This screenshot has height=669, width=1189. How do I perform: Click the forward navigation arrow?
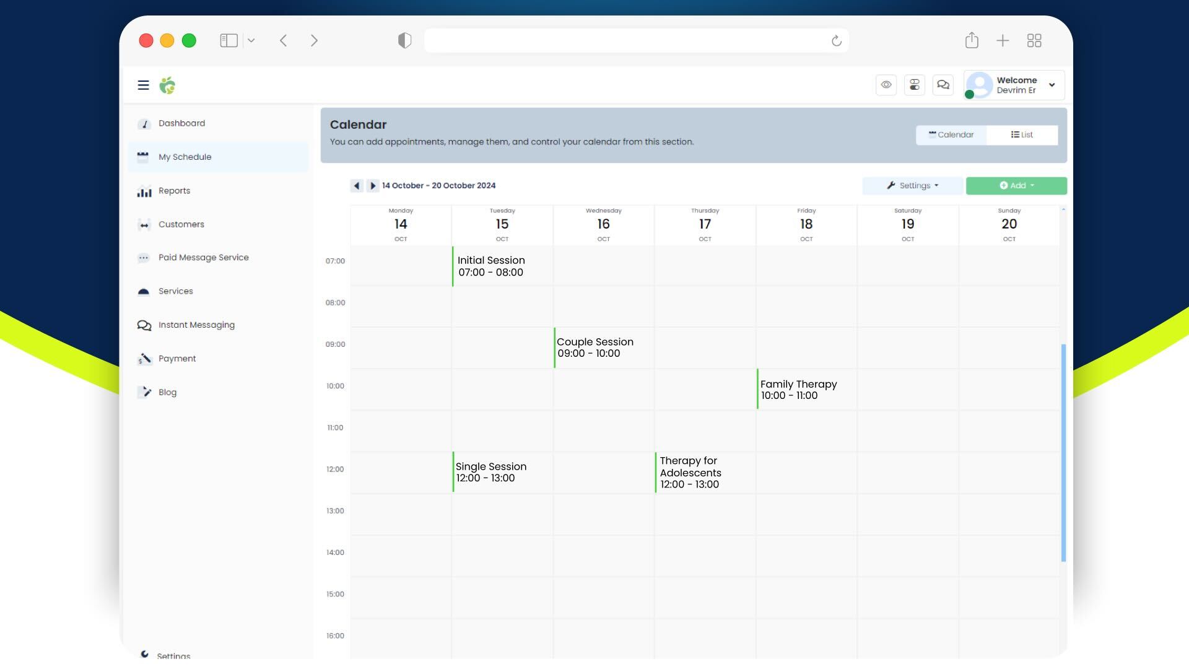(x=372, y=185)
